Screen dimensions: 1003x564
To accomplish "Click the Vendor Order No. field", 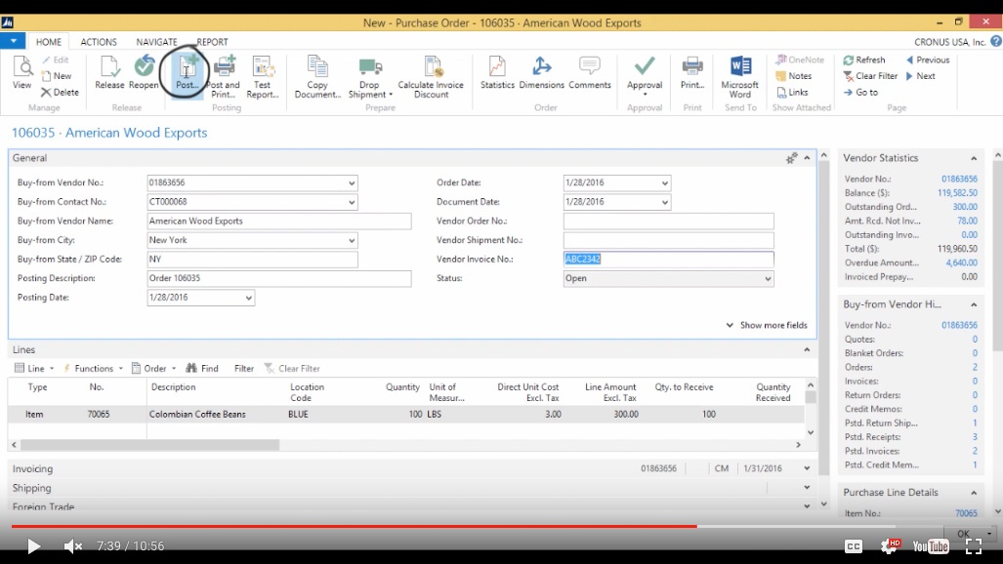I will (668, 222).
